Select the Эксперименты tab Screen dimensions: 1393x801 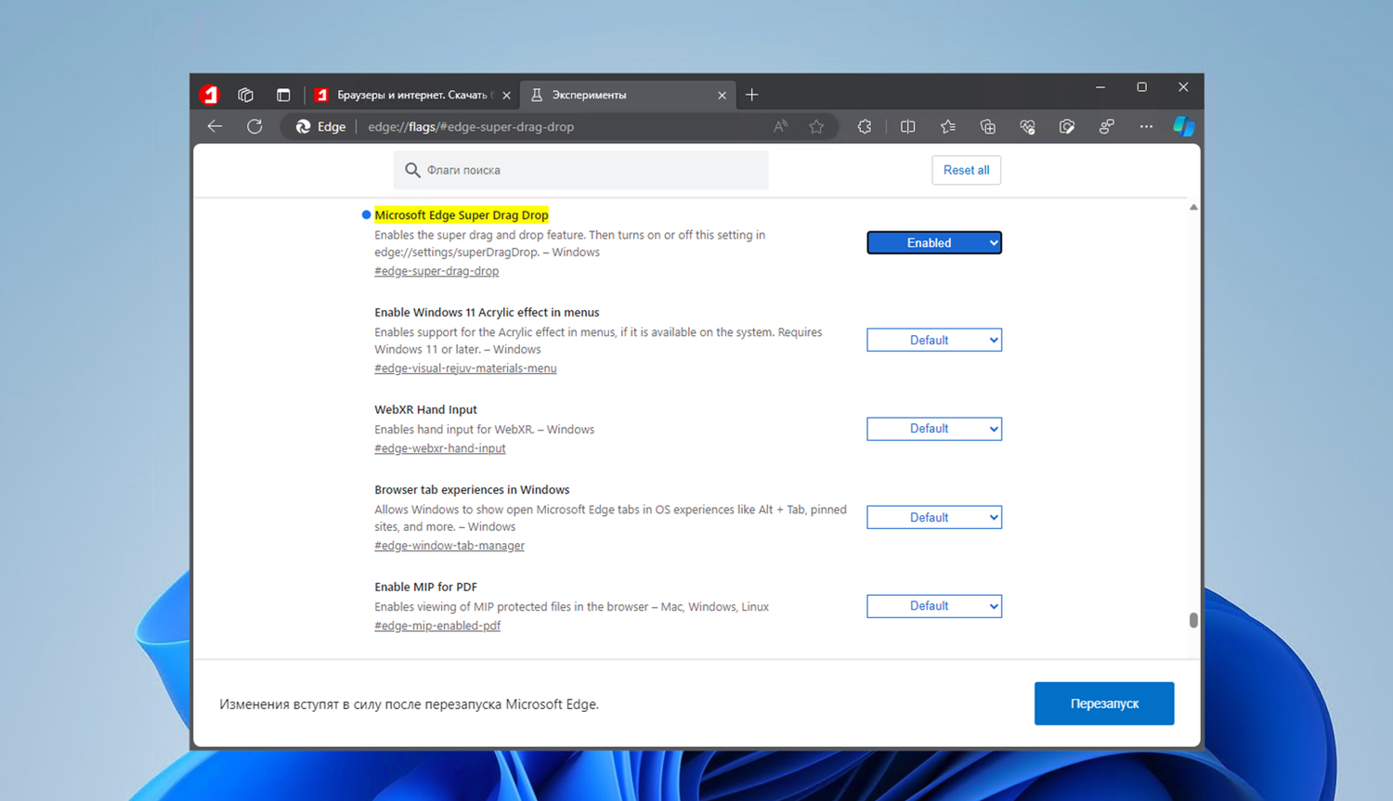[x=628, y=95]
